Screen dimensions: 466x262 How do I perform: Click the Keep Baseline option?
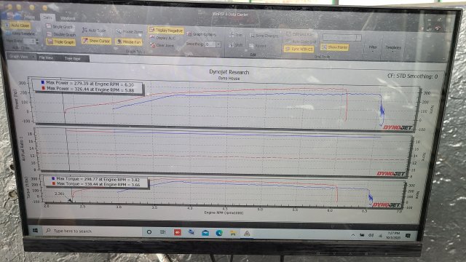tap(21, 33)
